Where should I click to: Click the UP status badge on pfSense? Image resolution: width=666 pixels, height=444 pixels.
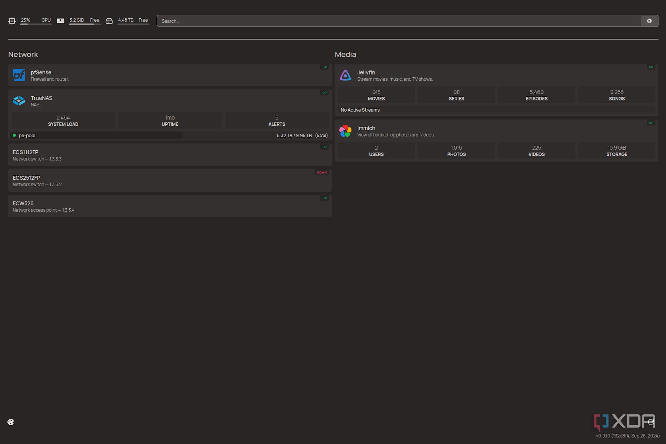coord(324,67)
